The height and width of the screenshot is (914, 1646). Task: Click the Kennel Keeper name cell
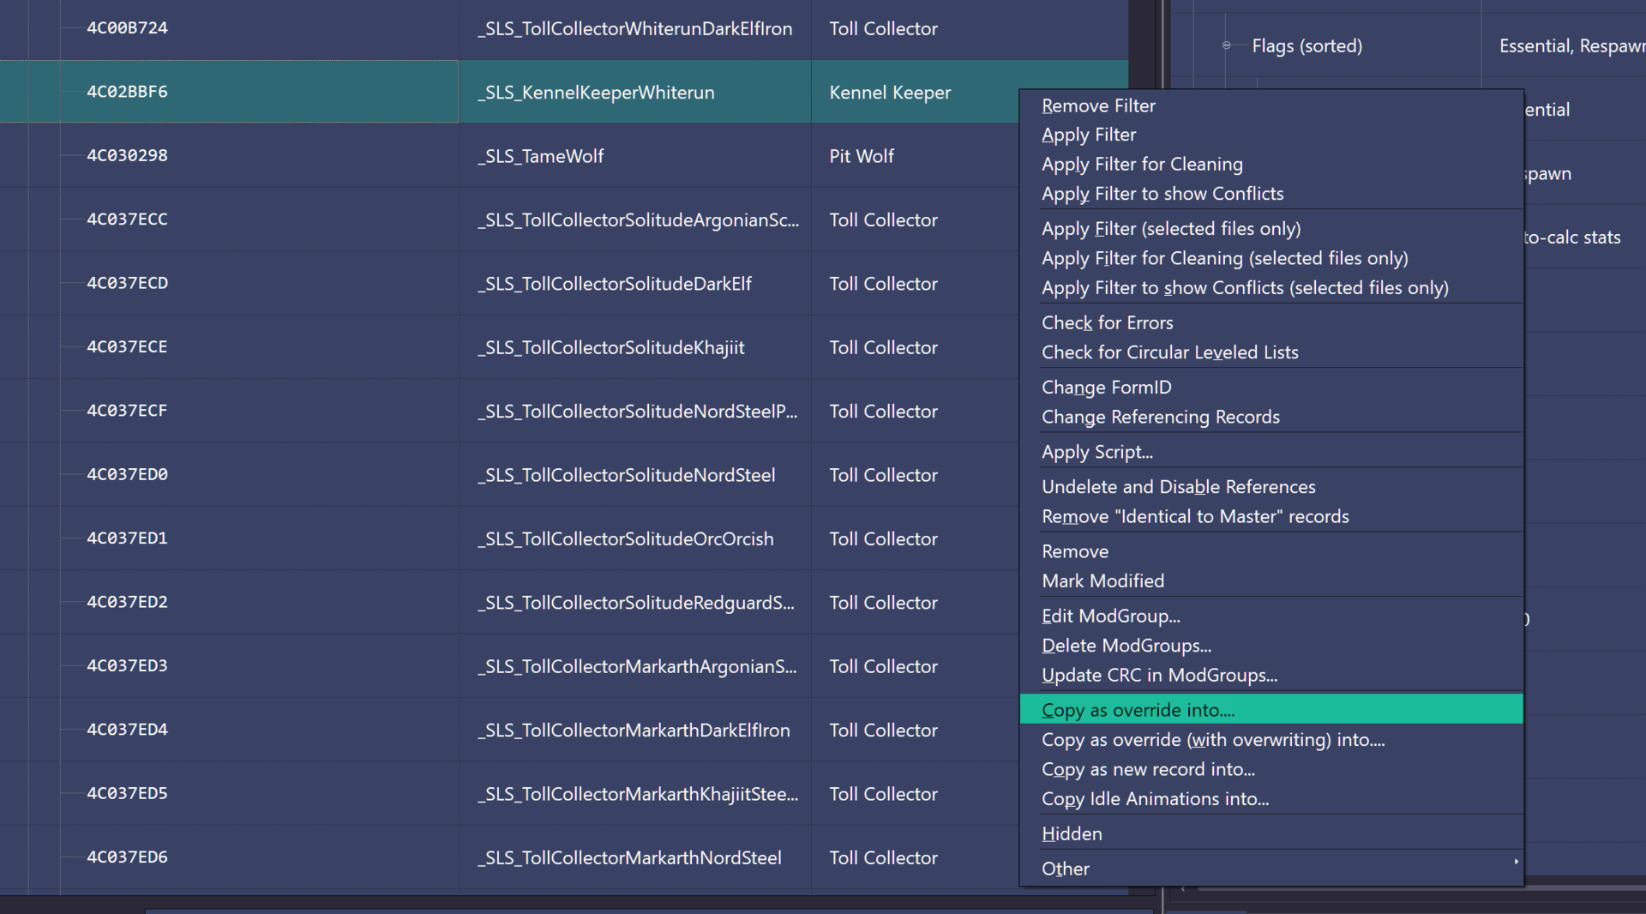[x=890, y=93]
